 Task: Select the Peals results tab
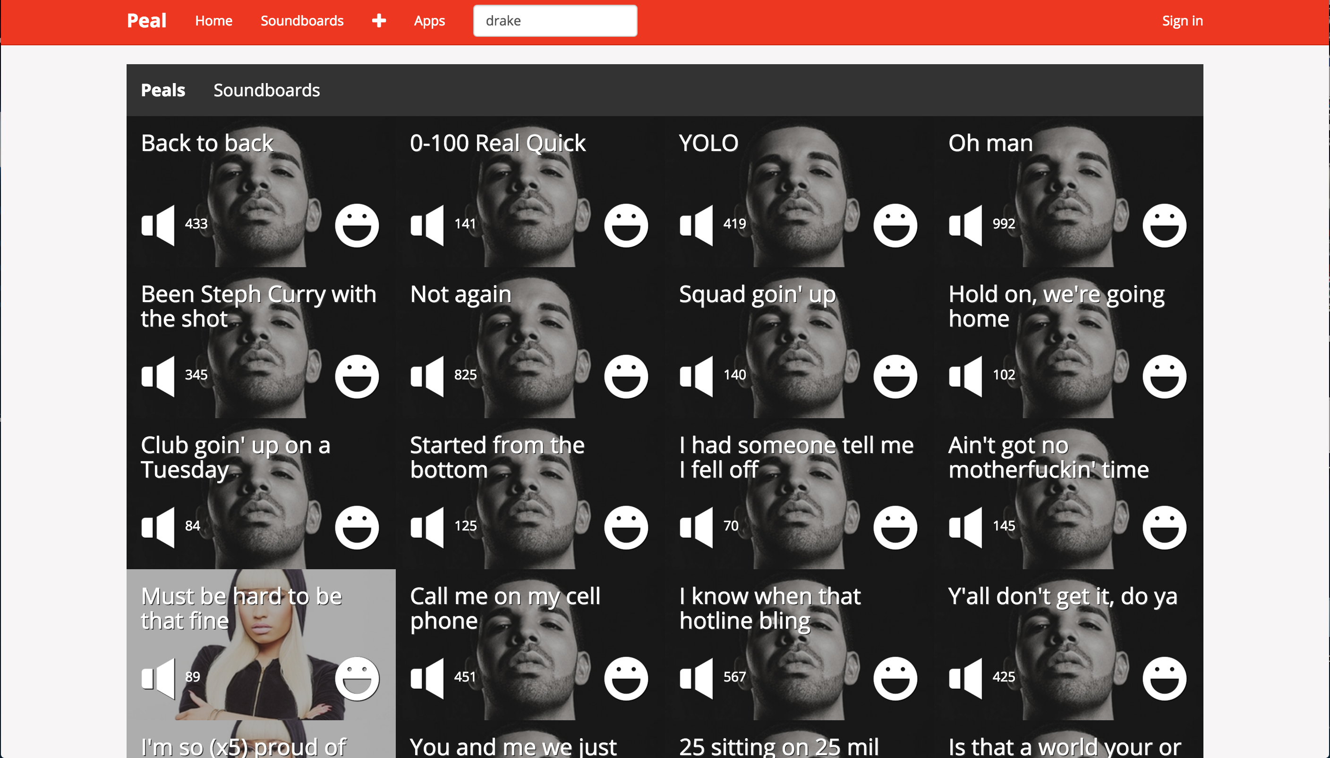[163, 90]
